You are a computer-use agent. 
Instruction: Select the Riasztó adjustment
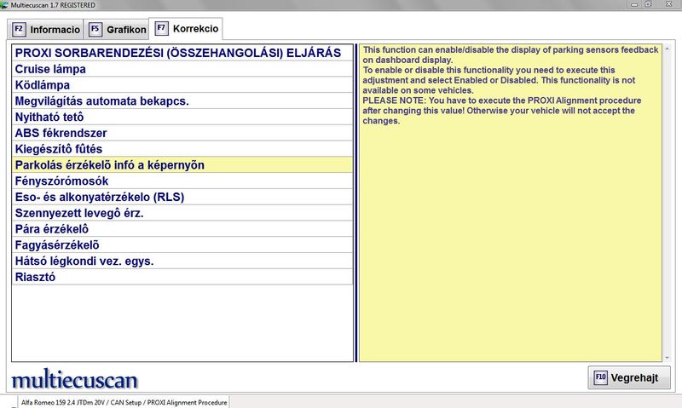click(x=182, y=277)
